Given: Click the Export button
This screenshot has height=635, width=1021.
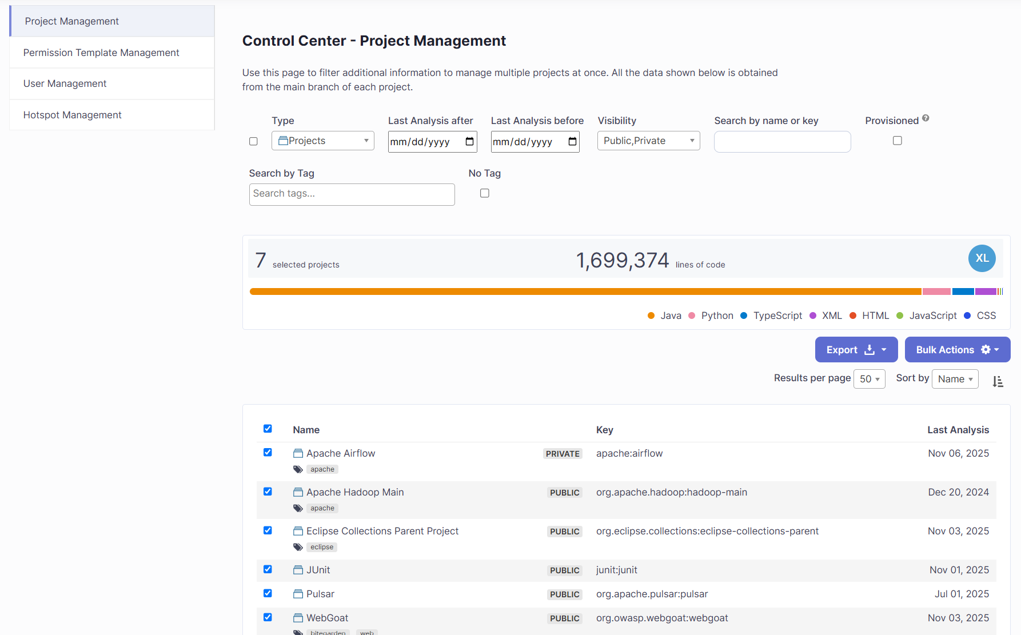Looking at the screenshot, I should 856,350.
